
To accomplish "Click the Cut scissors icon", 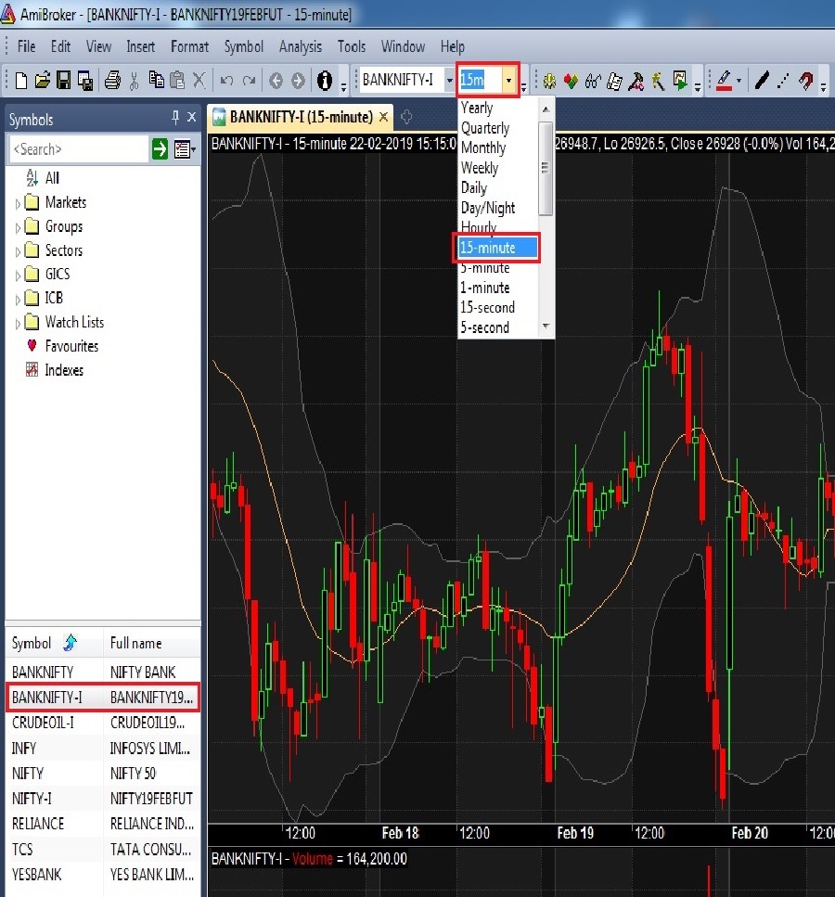I will (135, 81).
